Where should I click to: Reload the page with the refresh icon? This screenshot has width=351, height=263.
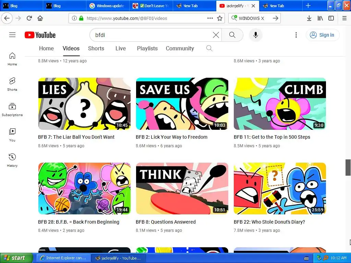click(29, 18)
